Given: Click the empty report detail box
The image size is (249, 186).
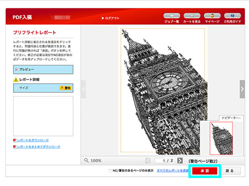Looking at the screenshot, I should coord(43,116).
